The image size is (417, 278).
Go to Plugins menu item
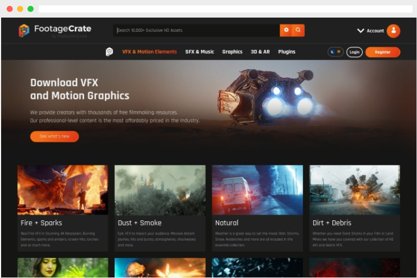pyautogui.click(x=287, y=52)
